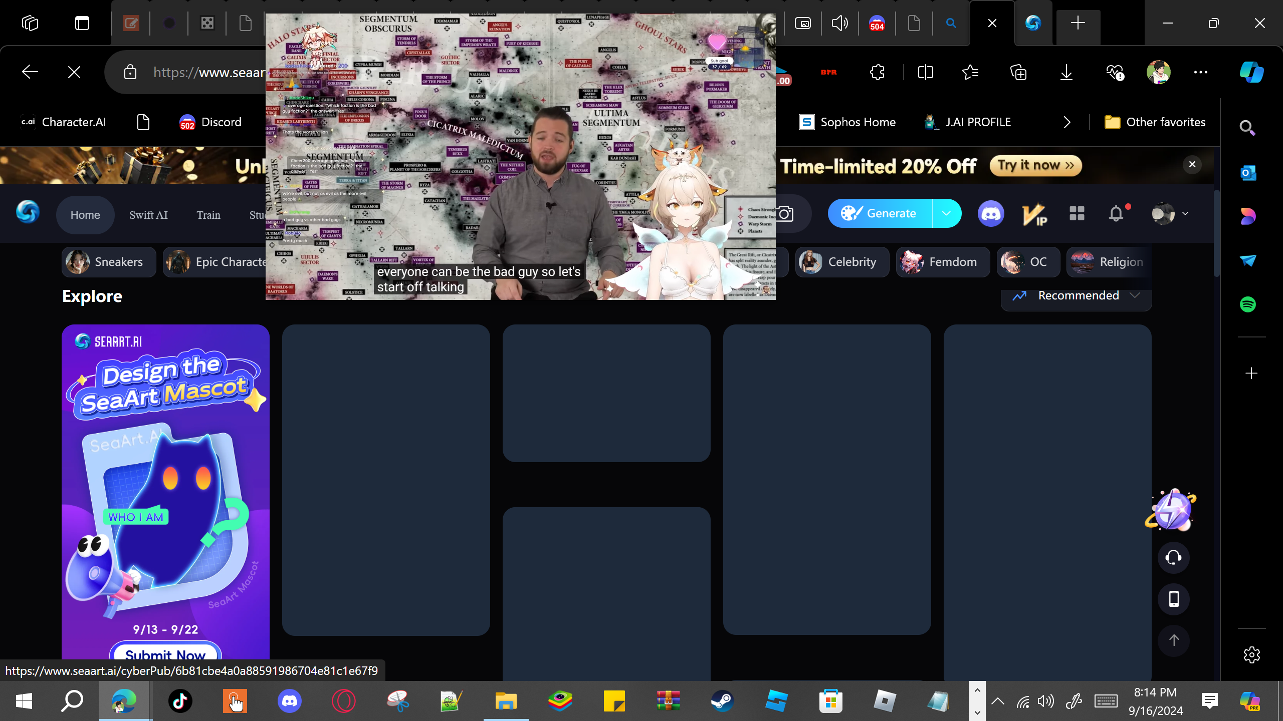
Task: Click Try it now on banner
Action: [1035, 166]
